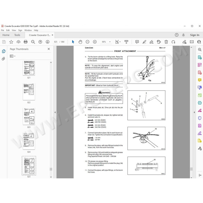The width and height of the screenshot is (203, 203).
Task: Select the Highlight text pen tool
Action: point(144,42)
